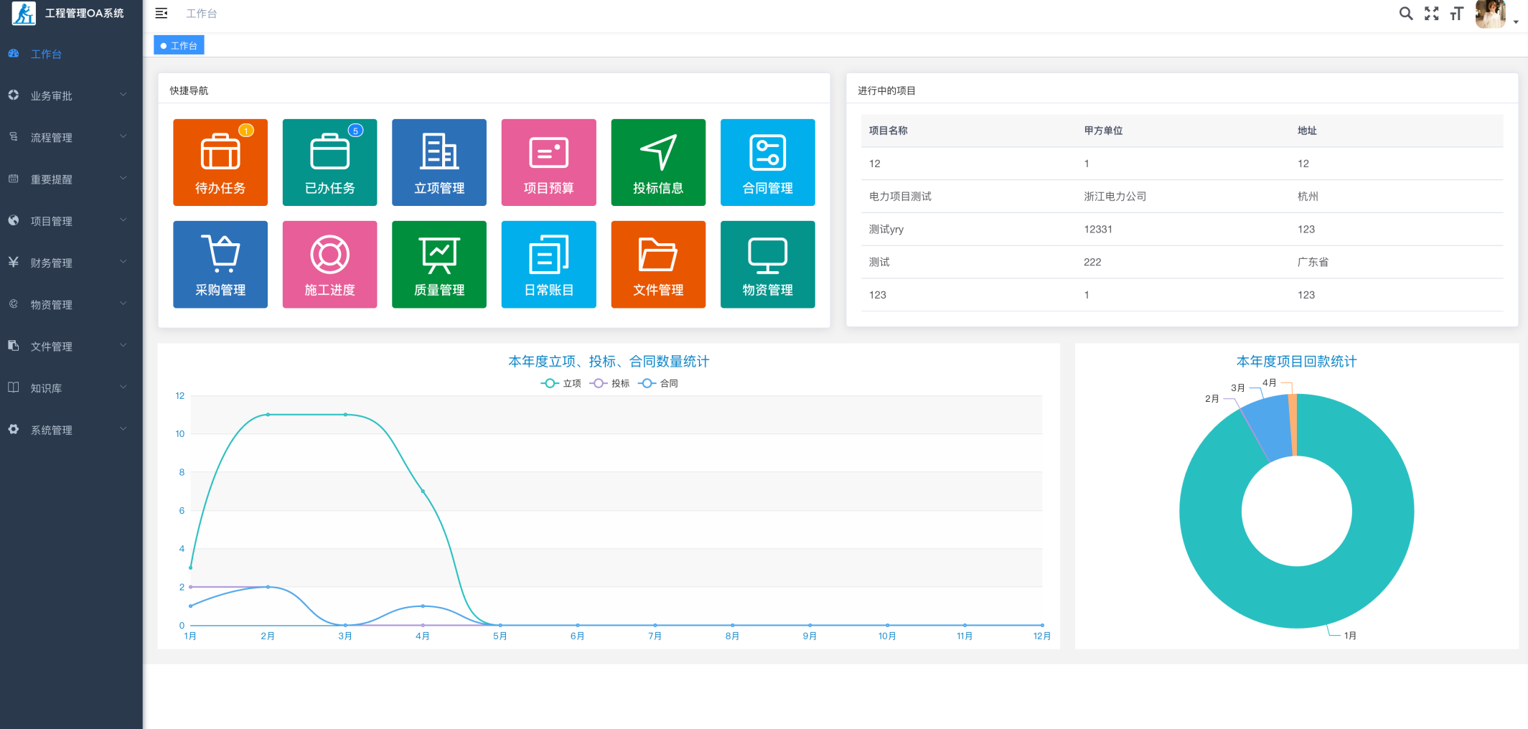Toggle the 合同 series in chart legend
Image resolution: width=1528 pixels, height=729 pixels.
click(x=659, y=383)
